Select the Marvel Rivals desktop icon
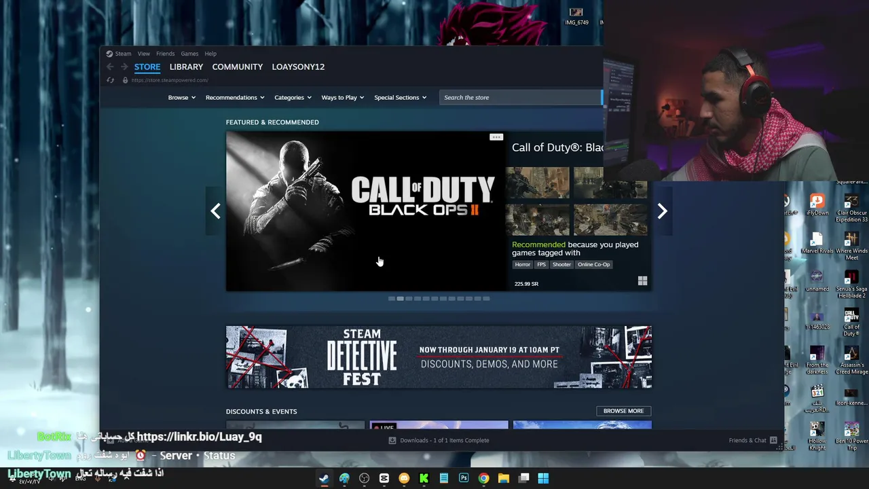 [x=817, y=243]
